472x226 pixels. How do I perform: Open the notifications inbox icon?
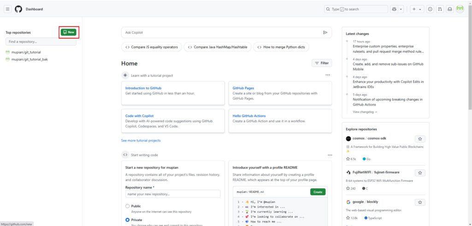pos(450,9)
